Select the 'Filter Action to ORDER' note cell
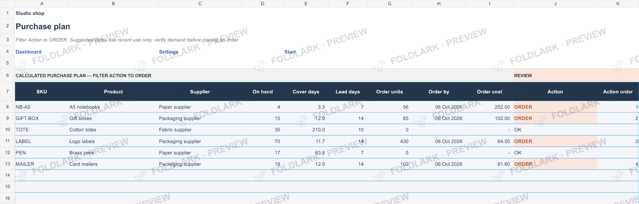Image resolution: width=639 pixels, height=204 pixels. (x=127, y=40)
